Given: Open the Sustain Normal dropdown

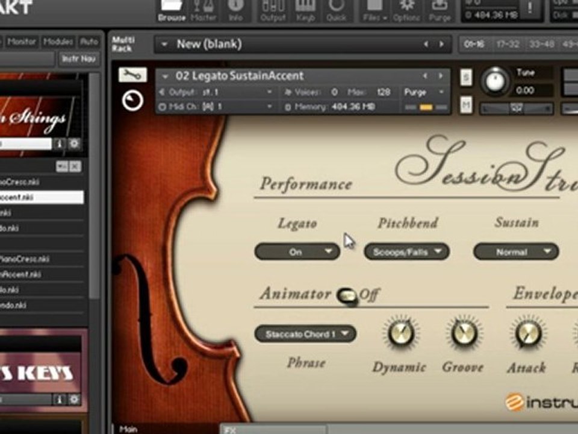Looking at the screenshot, I should click(516, 252).
